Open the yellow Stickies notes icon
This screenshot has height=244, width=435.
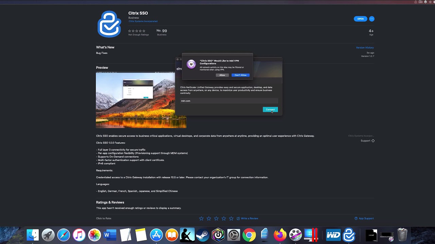click(x=141, y=235)
